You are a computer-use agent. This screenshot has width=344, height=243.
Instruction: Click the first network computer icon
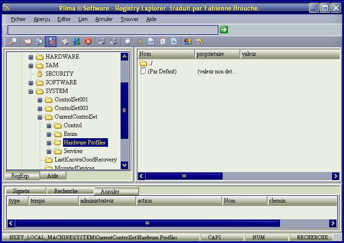coord(102,41)
